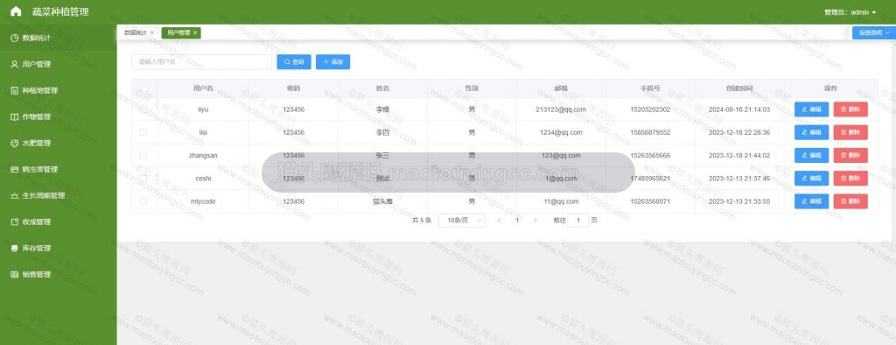Open the 管理员 admin dropdown menu

click(x=850, y=12)
